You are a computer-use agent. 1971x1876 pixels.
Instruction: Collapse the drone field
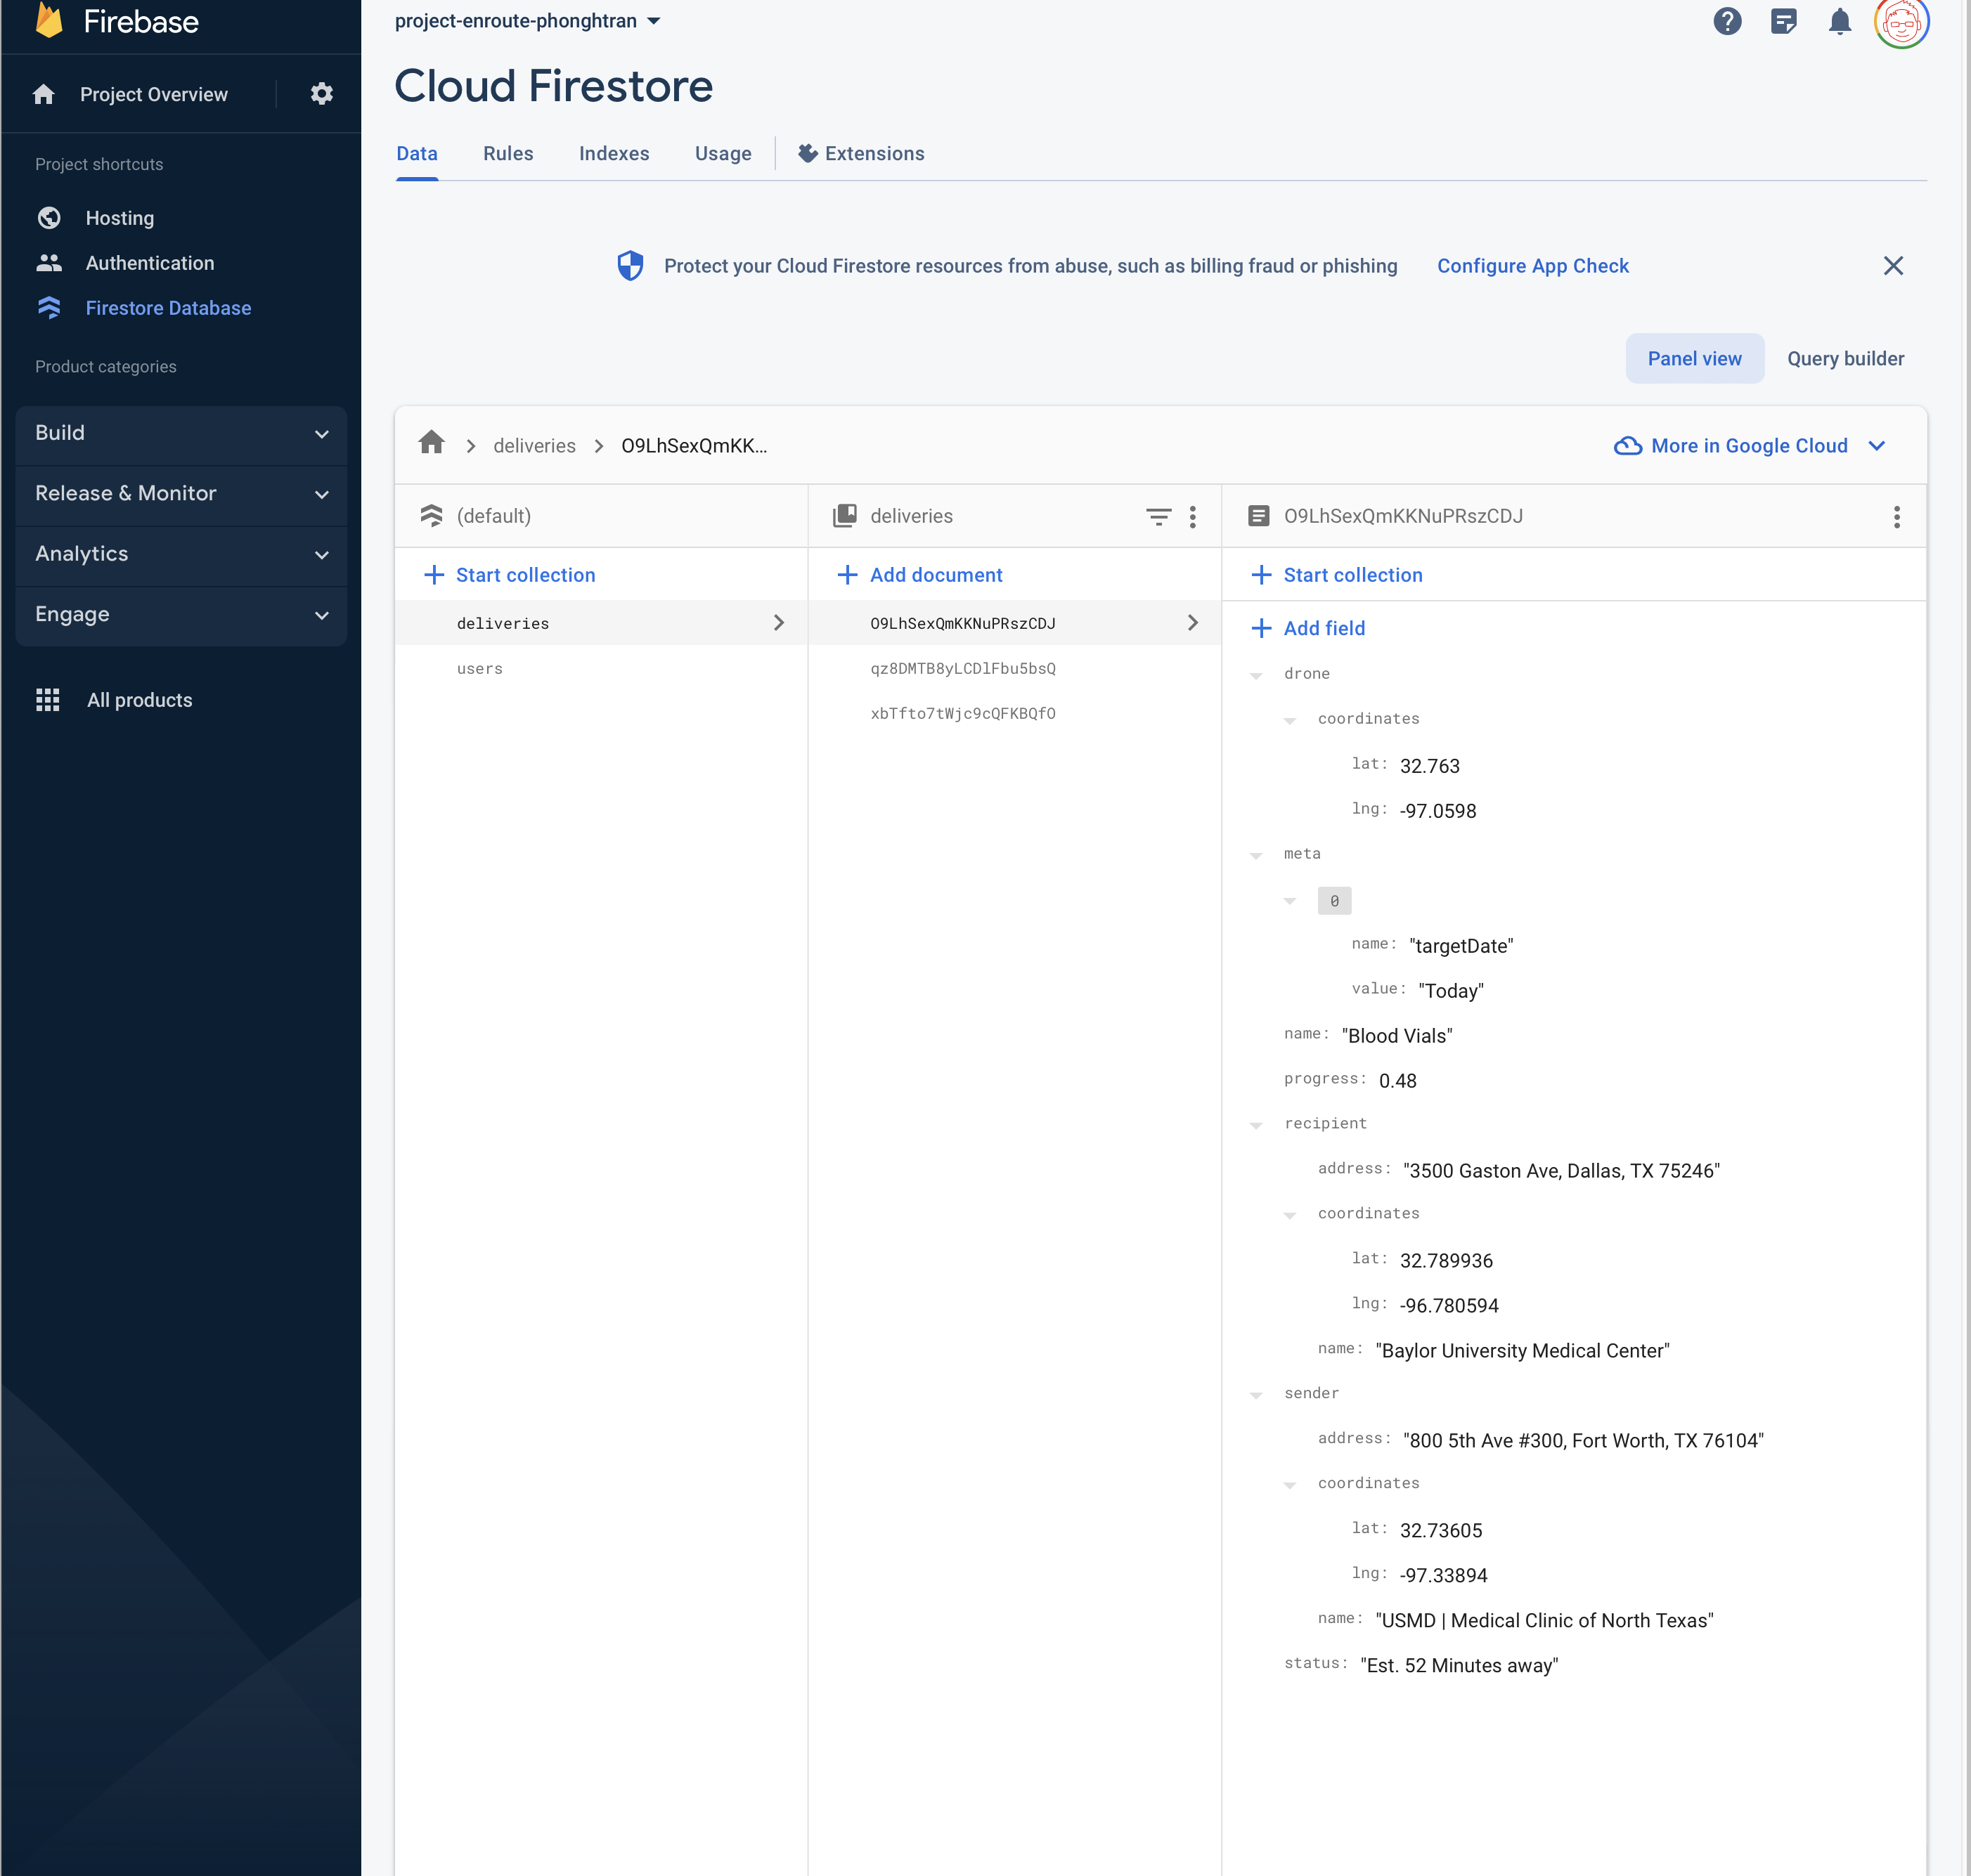click(x=1257, y=676)
